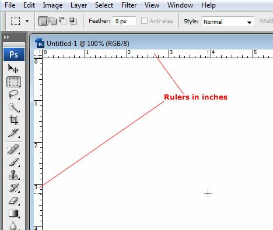The image size is (273, 230).
Task: Select the Spot Healing Brush tool
Action: [x=13, y=149]
